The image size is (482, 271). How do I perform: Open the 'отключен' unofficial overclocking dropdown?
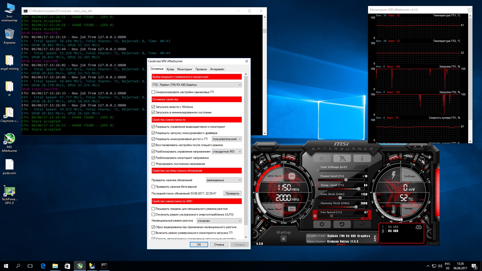[219, 221]
